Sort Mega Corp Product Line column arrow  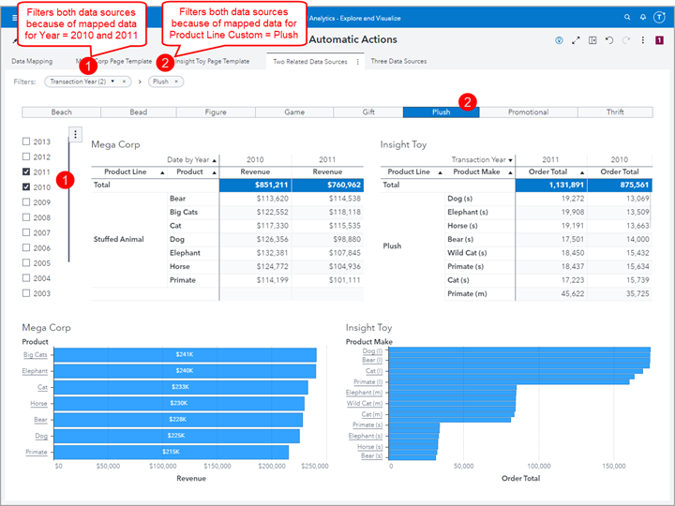pyautogui.click(x=162, y=172)
